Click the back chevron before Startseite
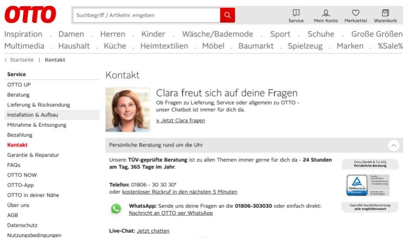 [x=6, y=60]
